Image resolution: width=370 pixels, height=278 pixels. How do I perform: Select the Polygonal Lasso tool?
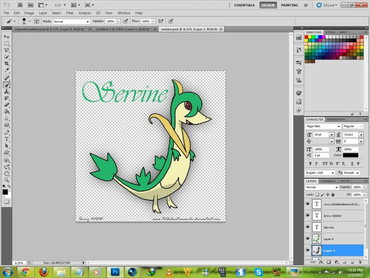(x=7, y=50)
